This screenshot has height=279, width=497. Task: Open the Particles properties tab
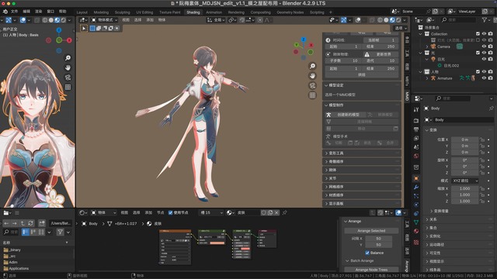coord(416,196)
